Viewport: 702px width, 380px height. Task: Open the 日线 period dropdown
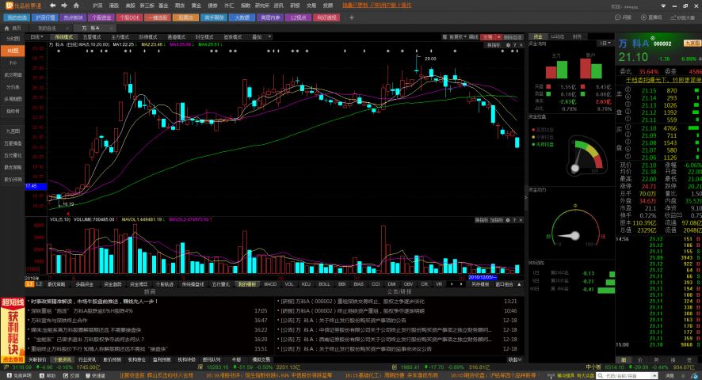[x=36, y=37]
